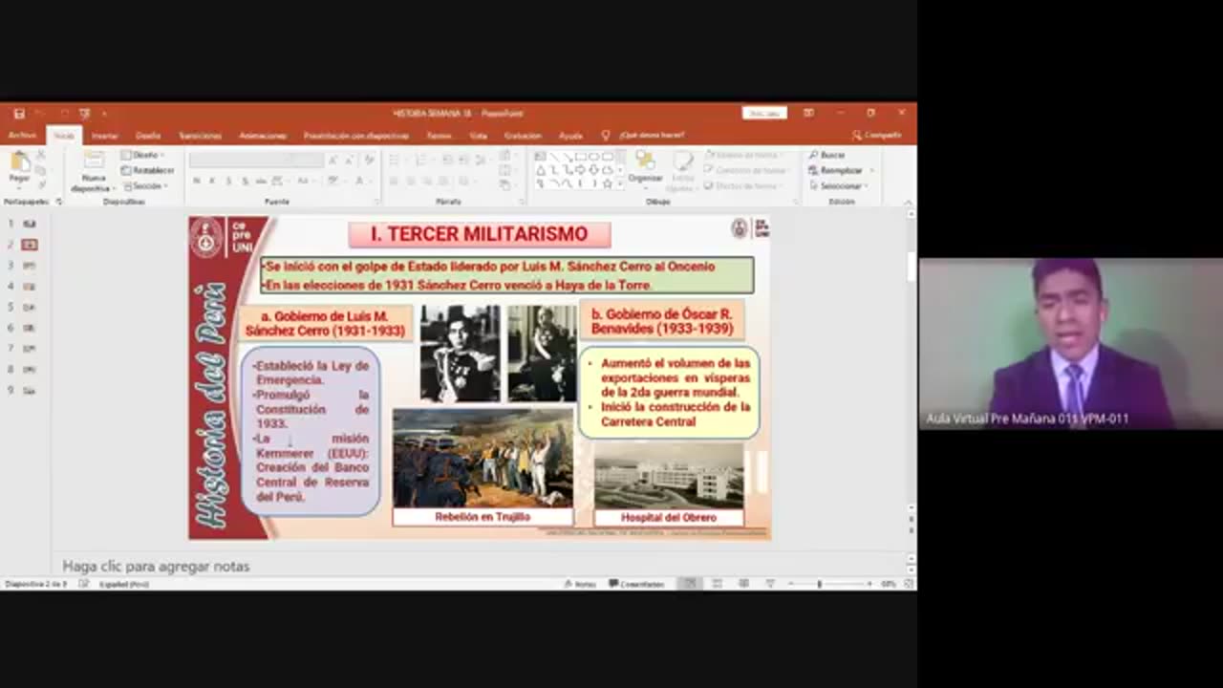Switch to slide sorter view icon
This screenshot has height=688, width=1223.
[x=717, y=584]
